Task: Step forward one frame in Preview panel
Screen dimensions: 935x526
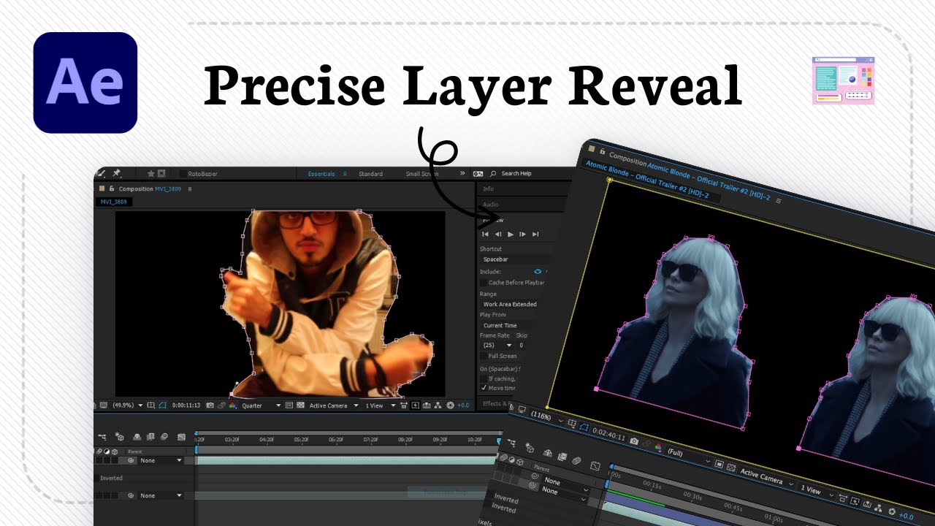Action: click(522, 235)
